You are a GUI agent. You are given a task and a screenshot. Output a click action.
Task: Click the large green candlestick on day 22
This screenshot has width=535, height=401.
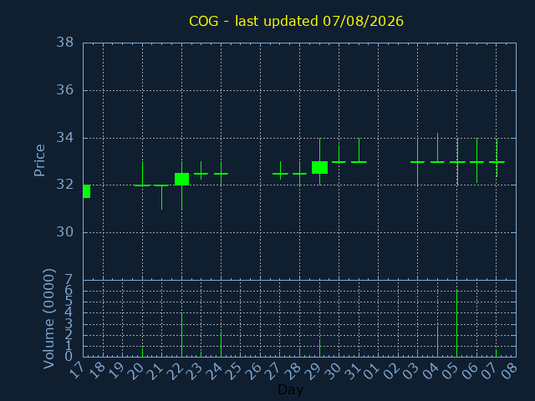click(181, 180)
